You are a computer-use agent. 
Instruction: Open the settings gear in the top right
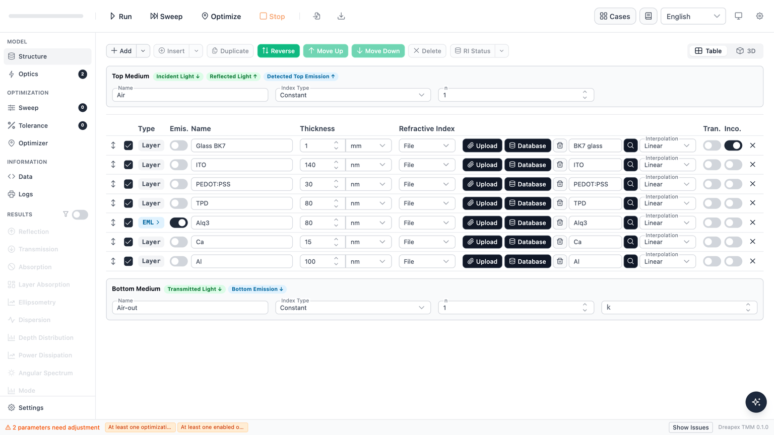[759, 16]
